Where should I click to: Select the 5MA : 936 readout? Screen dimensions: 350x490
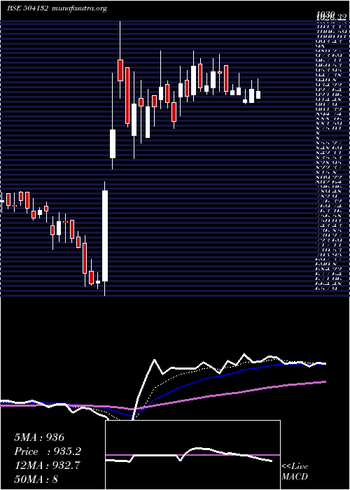click(39, 437)
